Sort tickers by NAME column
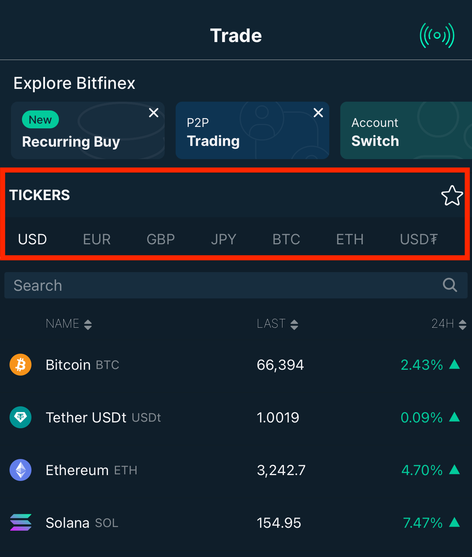The image size is (472, 557). click(x=69, y=324)
